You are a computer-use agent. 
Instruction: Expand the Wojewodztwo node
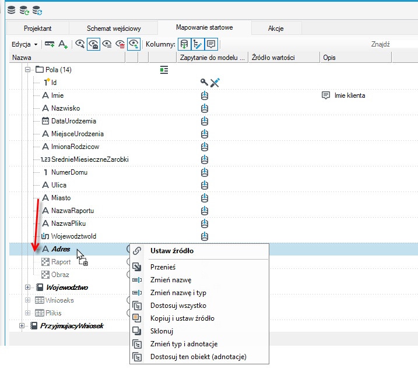[27, 288]
